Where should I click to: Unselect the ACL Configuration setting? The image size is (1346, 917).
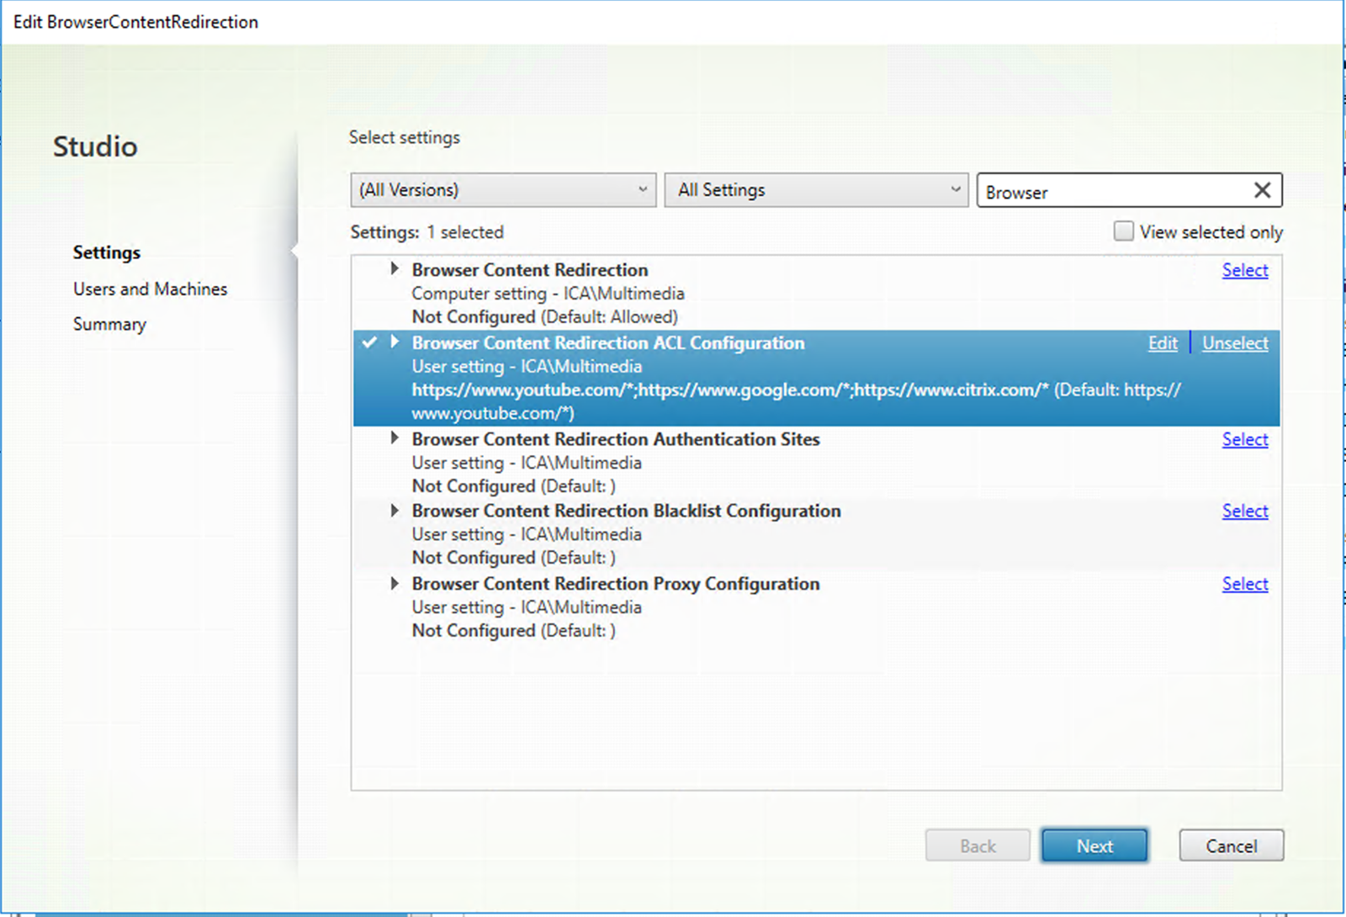coord(1234,342)
